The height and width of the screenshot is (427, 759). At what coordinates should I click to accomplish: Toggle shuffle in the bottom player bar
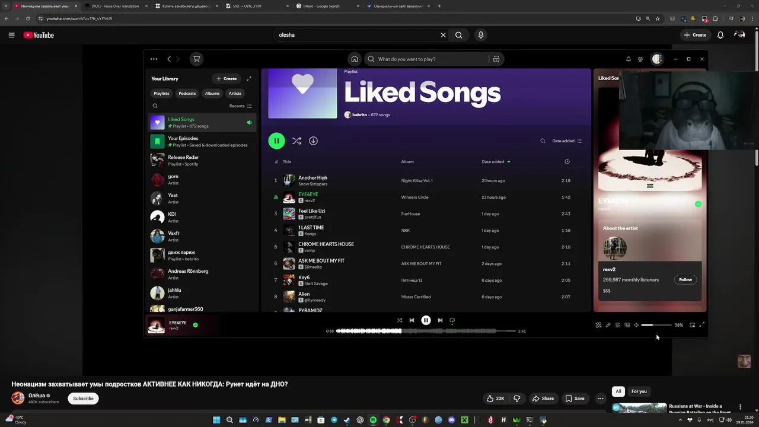point(400,320)
